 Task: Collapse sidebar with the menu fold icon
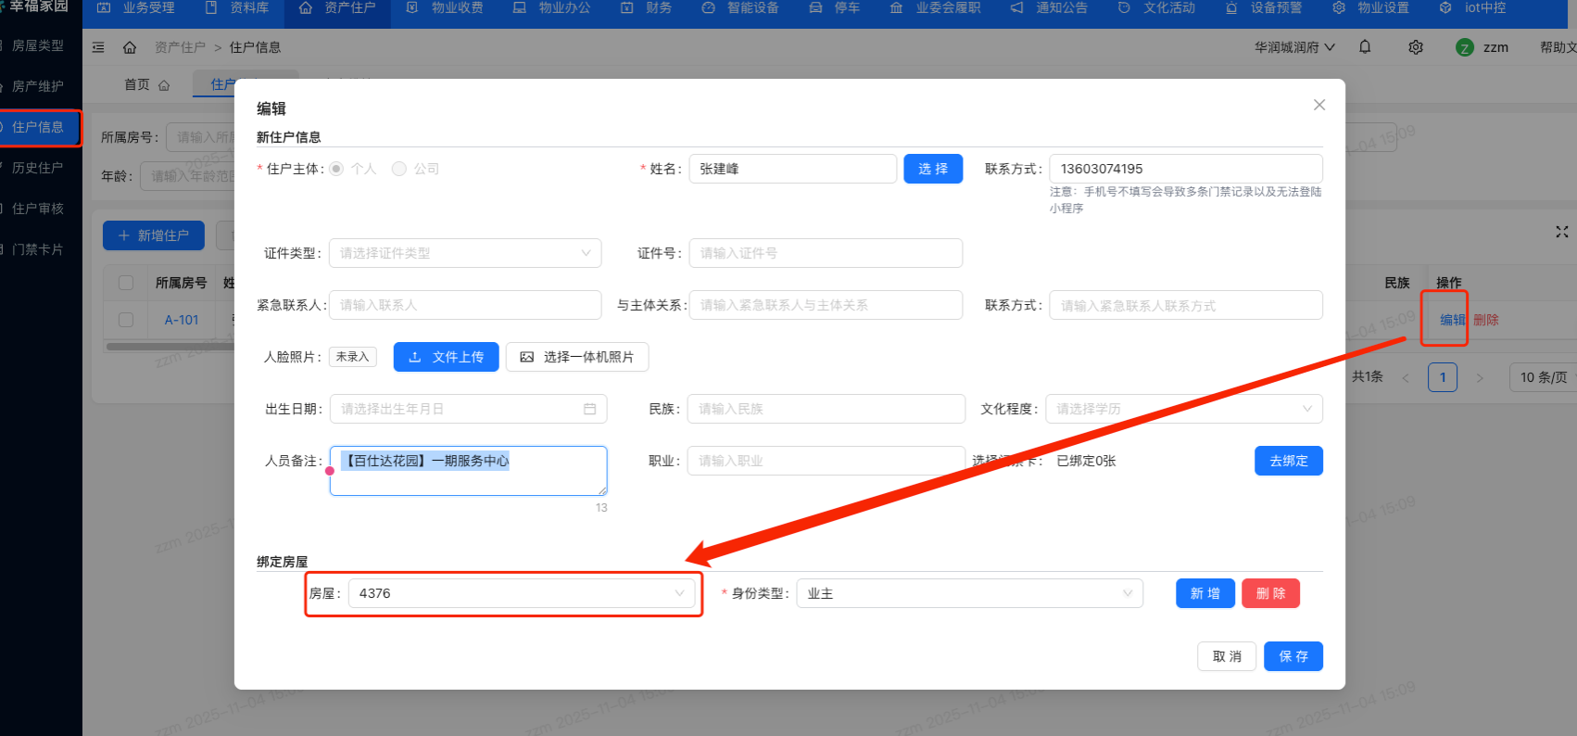pyautogui.click(x=99, y=47)
